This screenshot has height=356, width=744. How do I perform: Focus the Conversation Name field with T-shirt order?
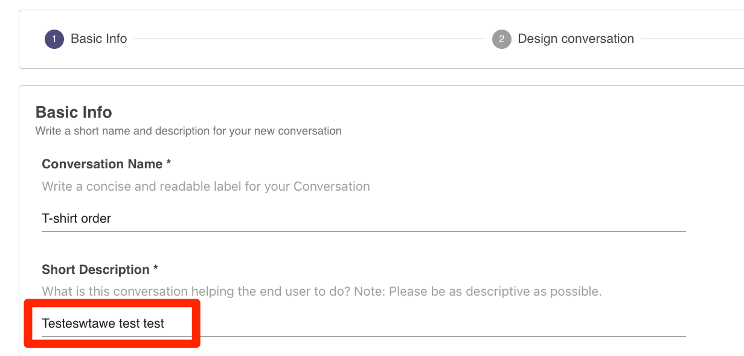(364, 218)
